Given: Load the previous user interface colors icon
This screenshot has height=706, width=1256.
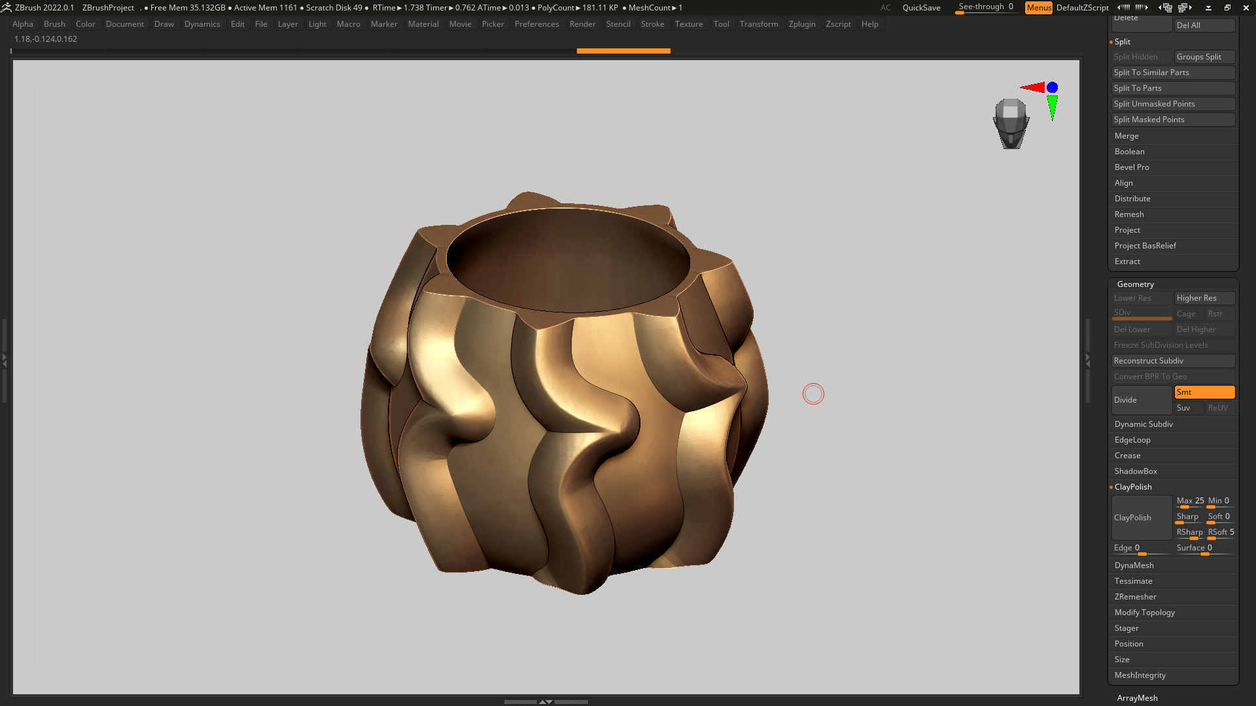Looking at the screenshot, I should pyautogui.click(x=1123, y=7).
